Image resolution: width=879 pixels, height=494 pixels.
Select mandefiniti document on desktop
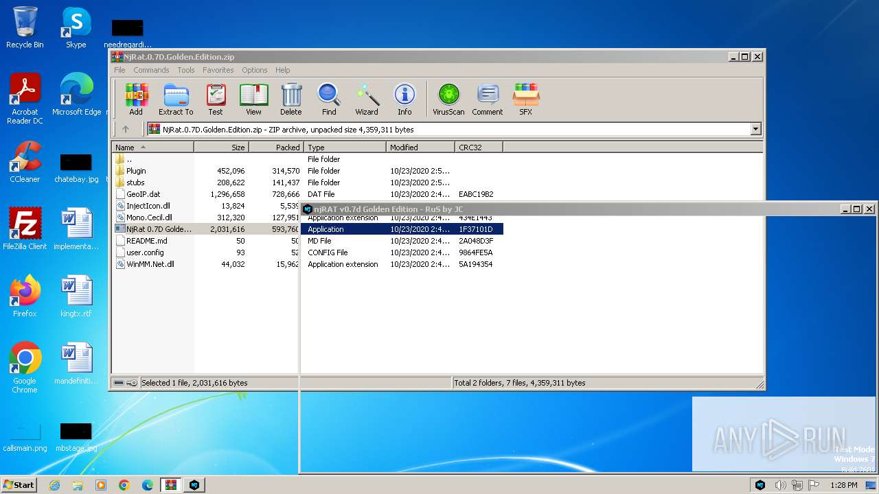[x=76, y=364]
